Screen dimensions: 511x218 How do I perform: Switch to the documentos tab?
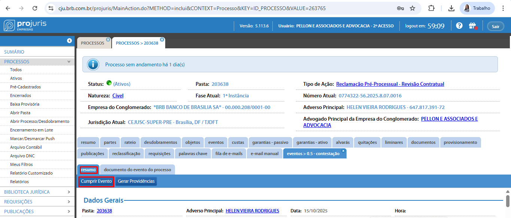click(x=423, y=142)
